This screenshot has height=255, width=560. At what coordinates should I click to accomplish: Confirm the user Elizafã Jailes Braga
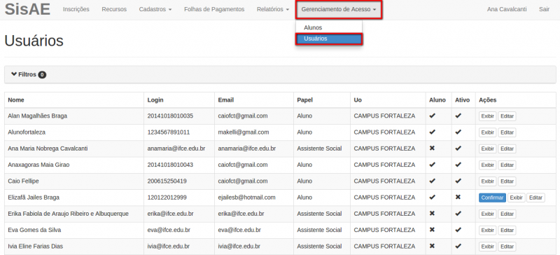point(492,198)
